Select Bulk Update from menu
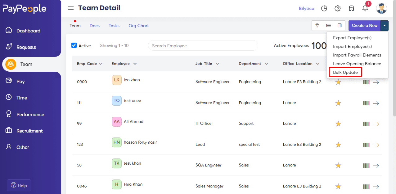The height and width of the screenshot is (194, 396). point(345,72)
